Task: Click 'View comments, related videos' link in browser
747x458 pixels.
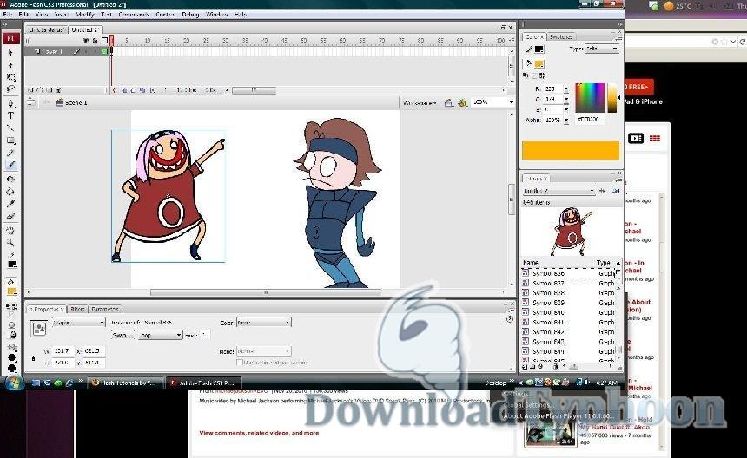Action: [x=259, y=433]
